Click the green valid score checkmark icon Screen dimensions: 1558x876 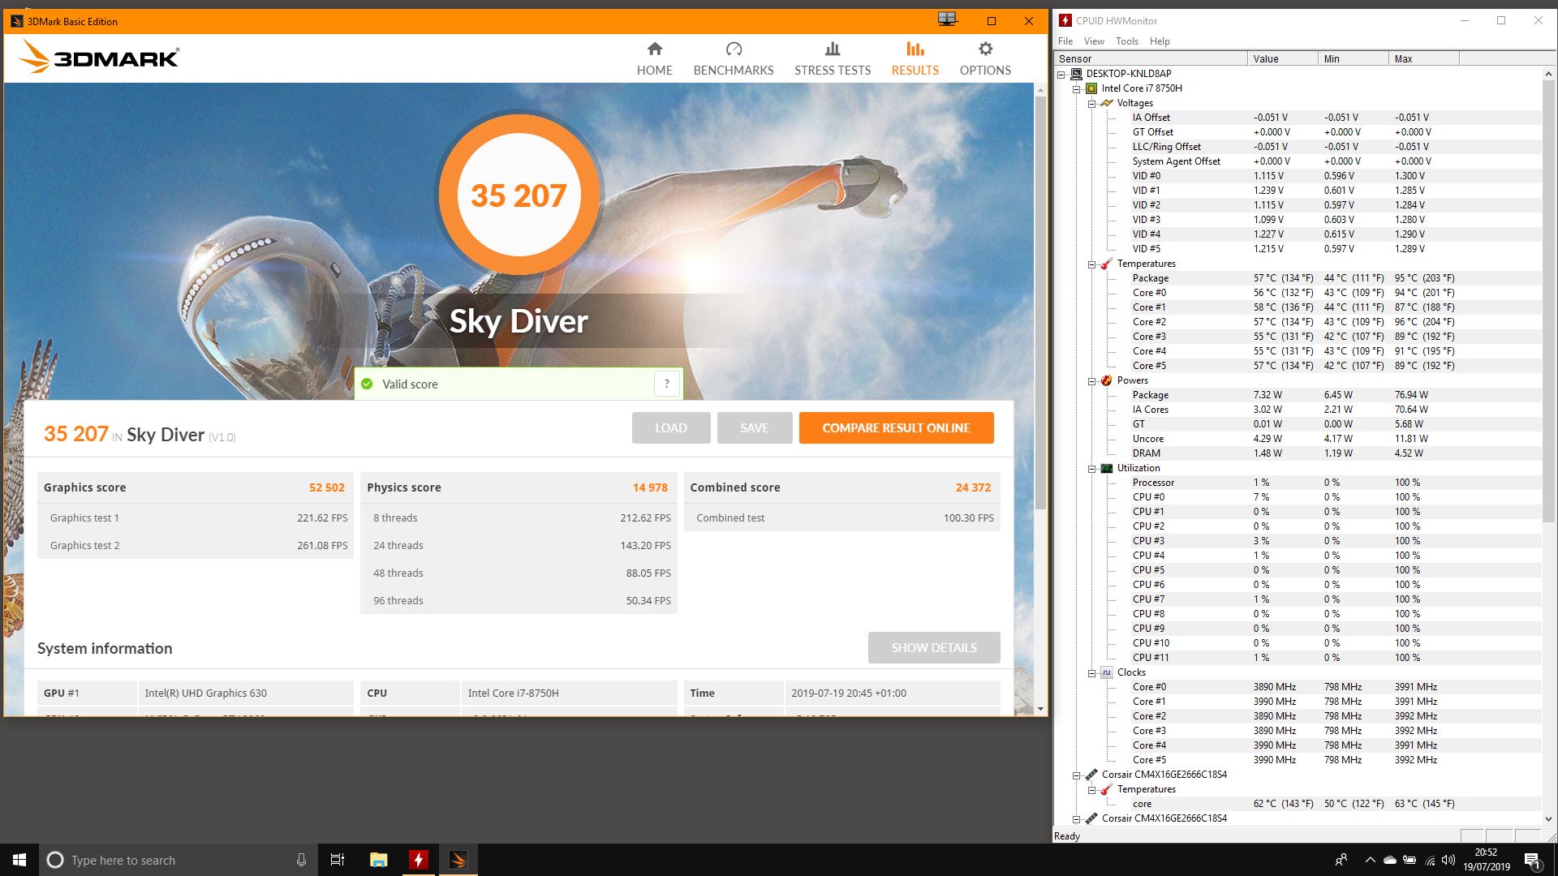coord(367,384)
